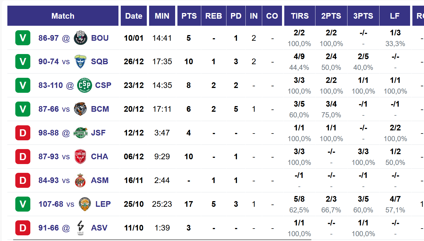Sort table by the PTS column header
The image size is (424, 241).
[189, 16]
